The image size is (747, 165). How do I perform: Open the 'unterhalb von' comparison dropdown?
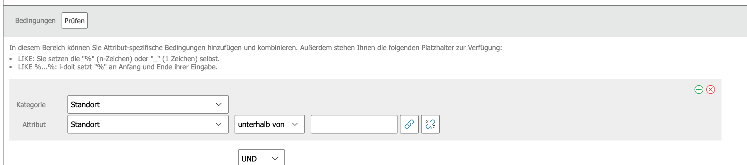pos(269,124)
